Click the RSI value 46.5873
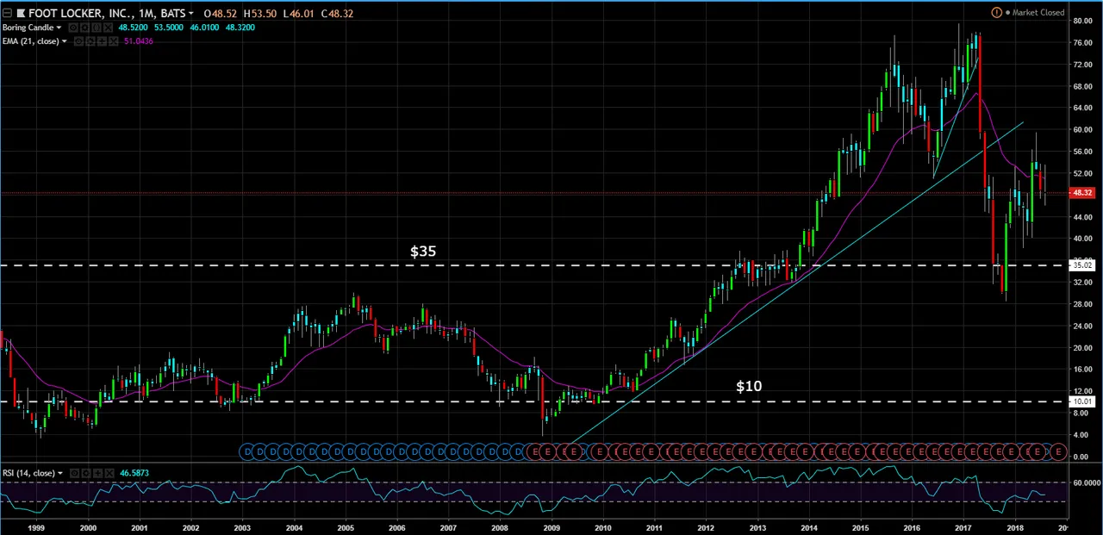This screenshot has height=535, width=1103. (x=134, y=473)
